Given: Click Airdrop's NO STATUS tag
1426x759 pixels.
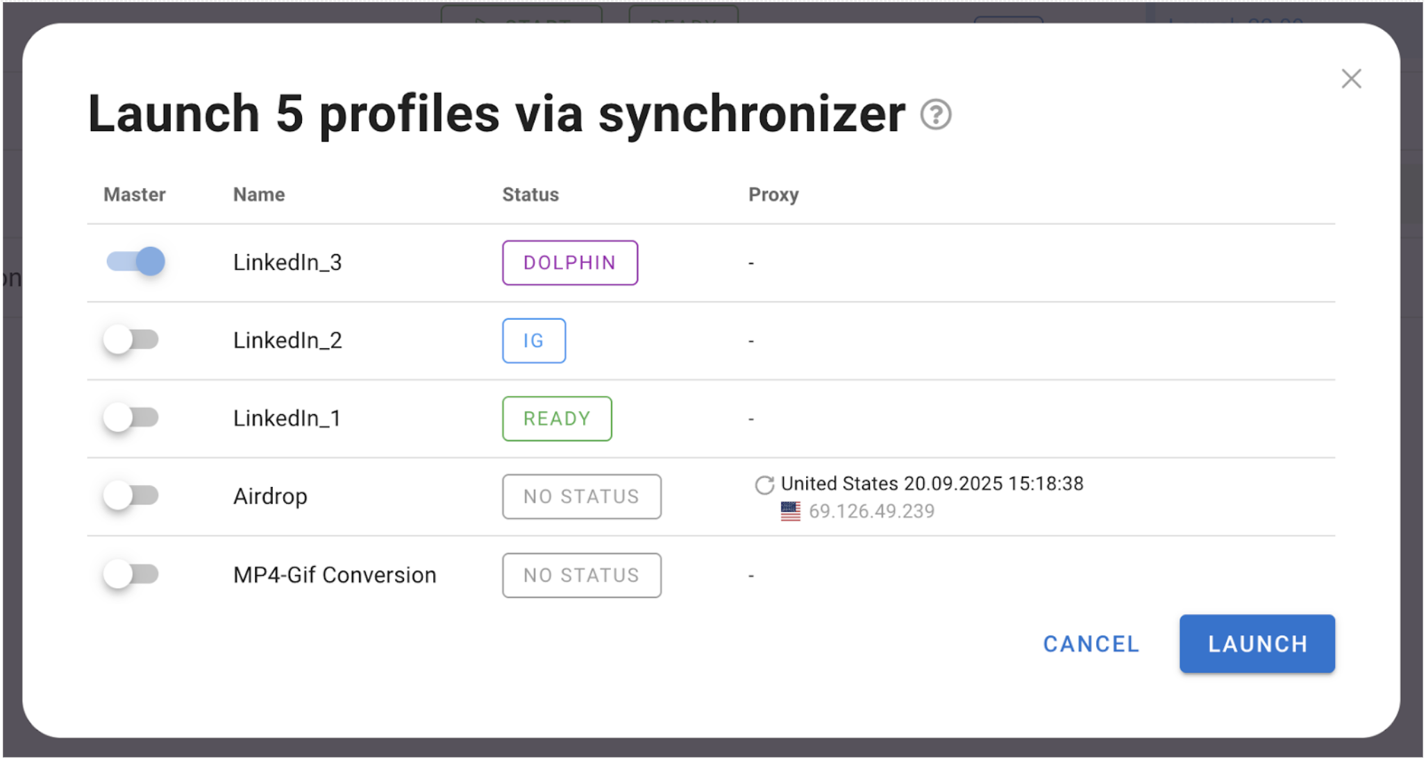Looking at the screenshot, I should pyautogui.click(x=581, y=497).
